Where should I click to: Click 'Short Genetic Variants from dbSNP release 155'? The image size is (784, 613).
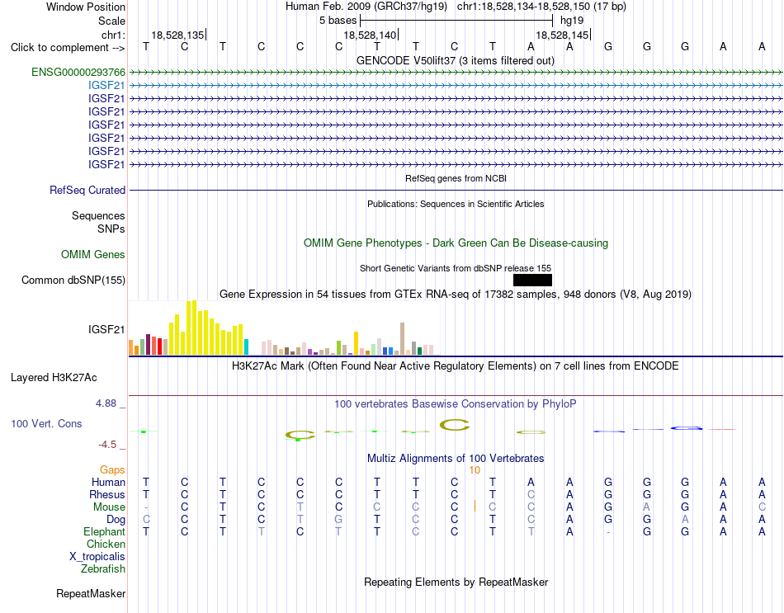(456, 268)
